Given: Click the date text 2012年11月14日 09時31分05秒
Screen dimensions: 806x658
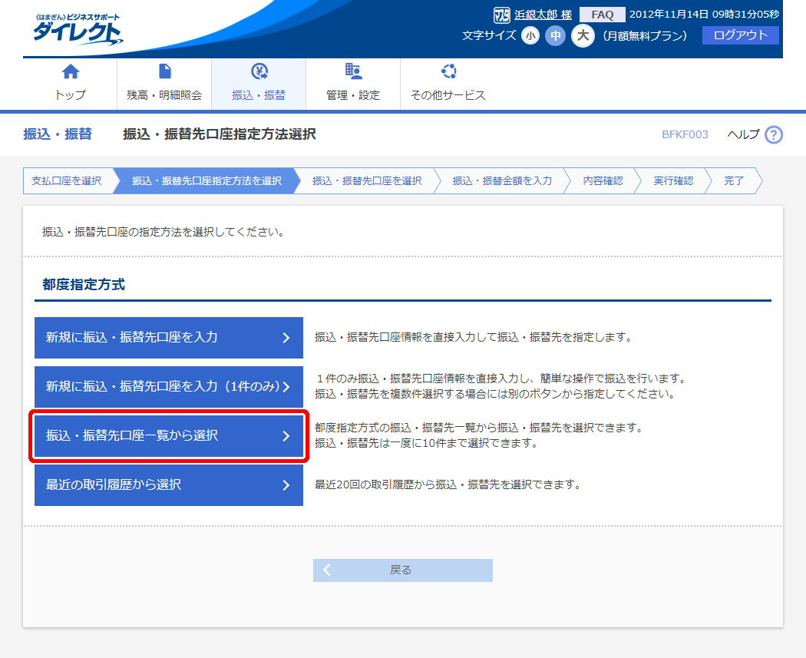Looking at the screenshot, I should [704, 15].
